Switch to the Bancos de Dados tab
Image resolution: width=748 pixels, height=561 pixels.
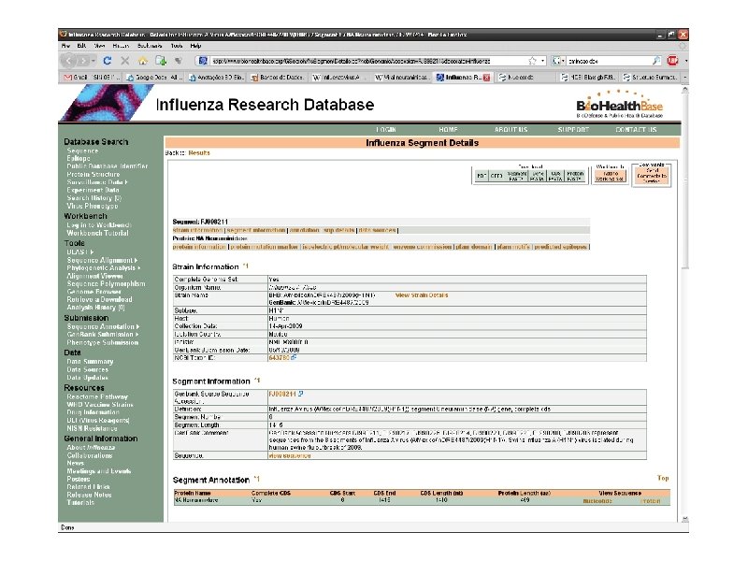(x=277, y=78)
